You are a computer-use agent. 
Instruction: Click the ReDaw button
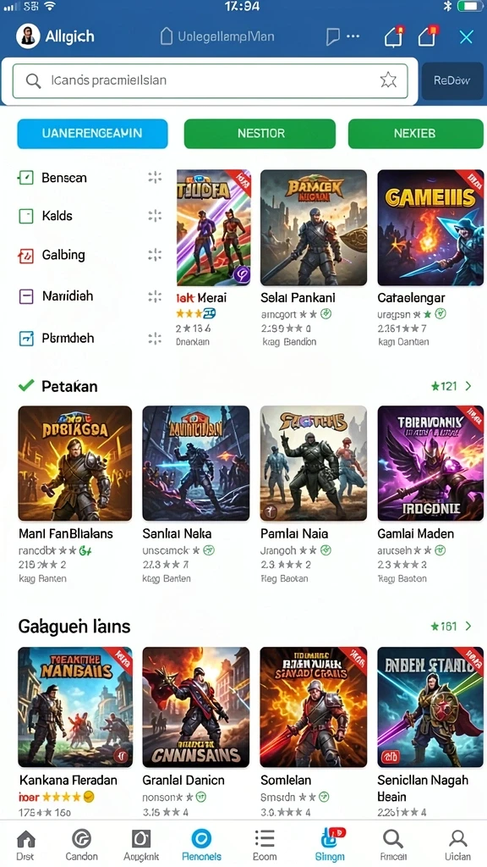pos(451,80)
